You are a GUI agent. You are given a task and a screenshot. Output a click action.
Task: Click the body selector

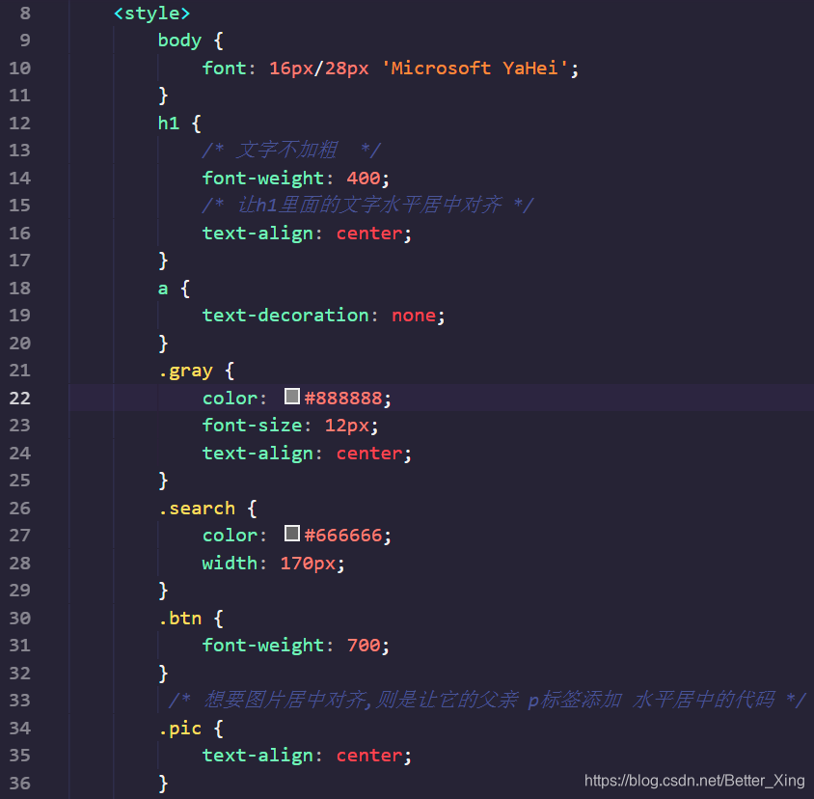[x=179, y=41]
